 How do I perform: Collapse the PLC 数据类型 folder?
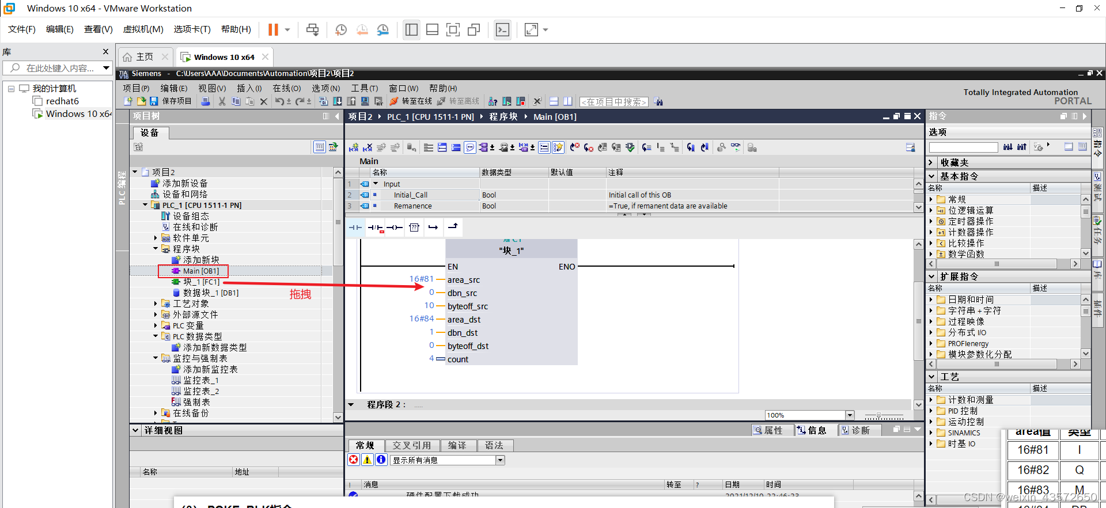tap(156, 336)
